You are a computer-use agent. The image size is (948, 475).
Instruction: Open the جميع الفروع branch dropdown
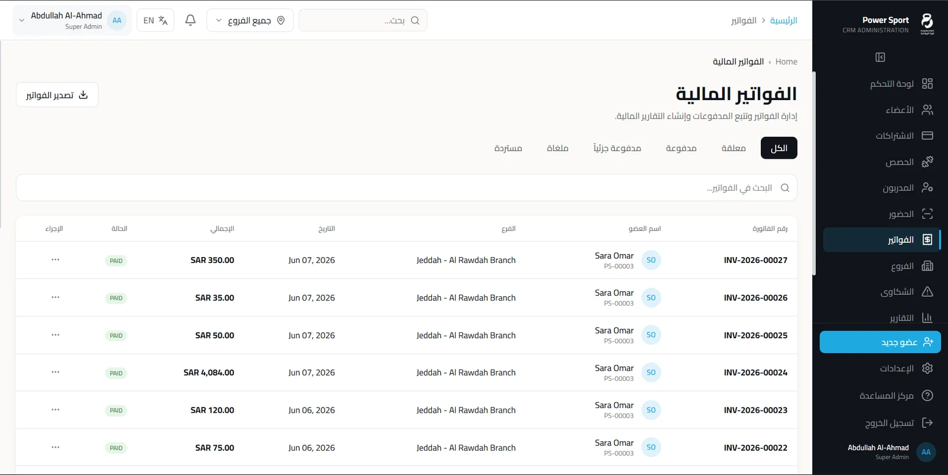point(250,20)
